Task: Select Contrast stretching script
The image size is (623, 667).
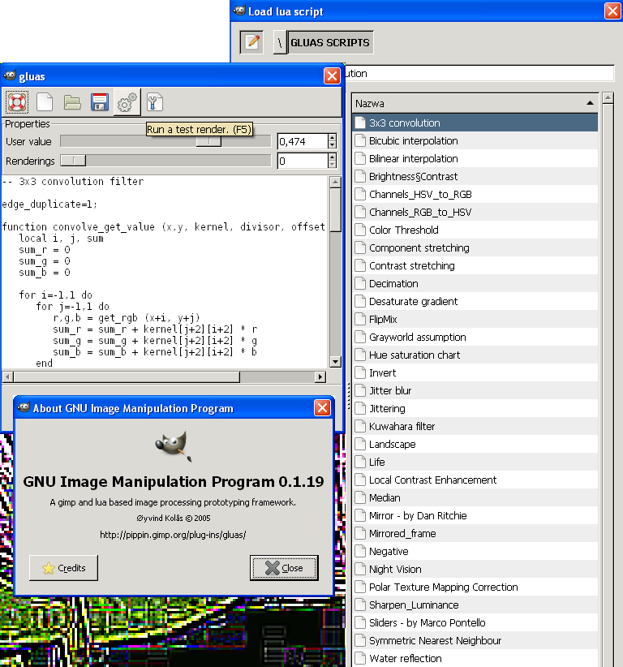Action: click(475, 266)
